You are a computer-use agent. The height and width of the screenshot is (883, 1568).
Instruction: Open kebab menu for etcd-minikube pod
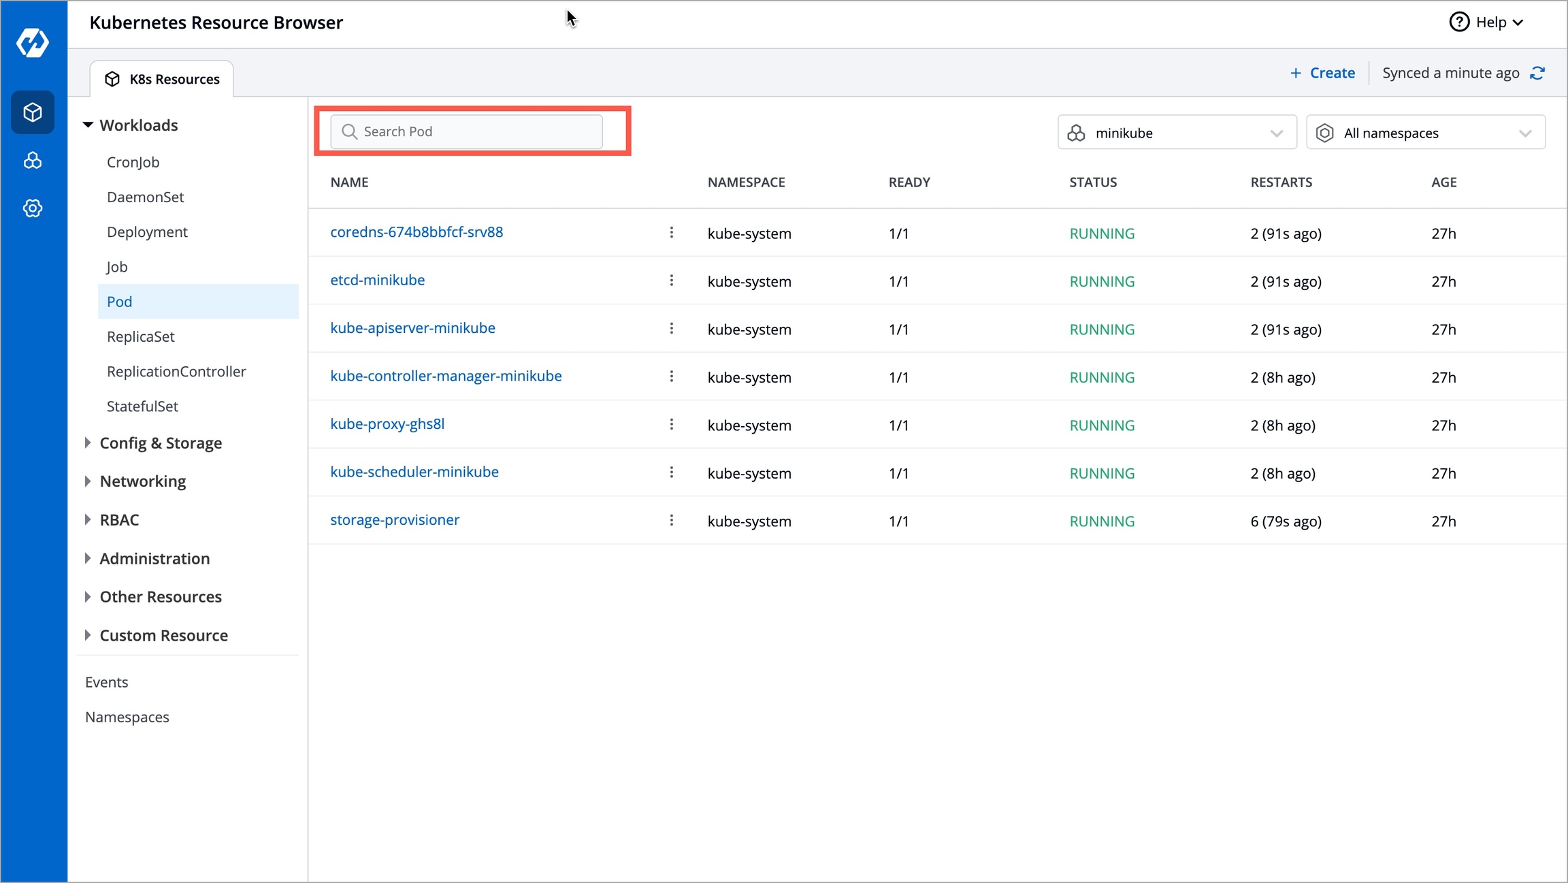tap(671, 280)
